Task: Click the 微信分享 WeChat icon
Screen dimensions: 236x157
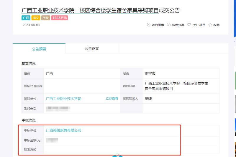Action: [x=169, y=25]
